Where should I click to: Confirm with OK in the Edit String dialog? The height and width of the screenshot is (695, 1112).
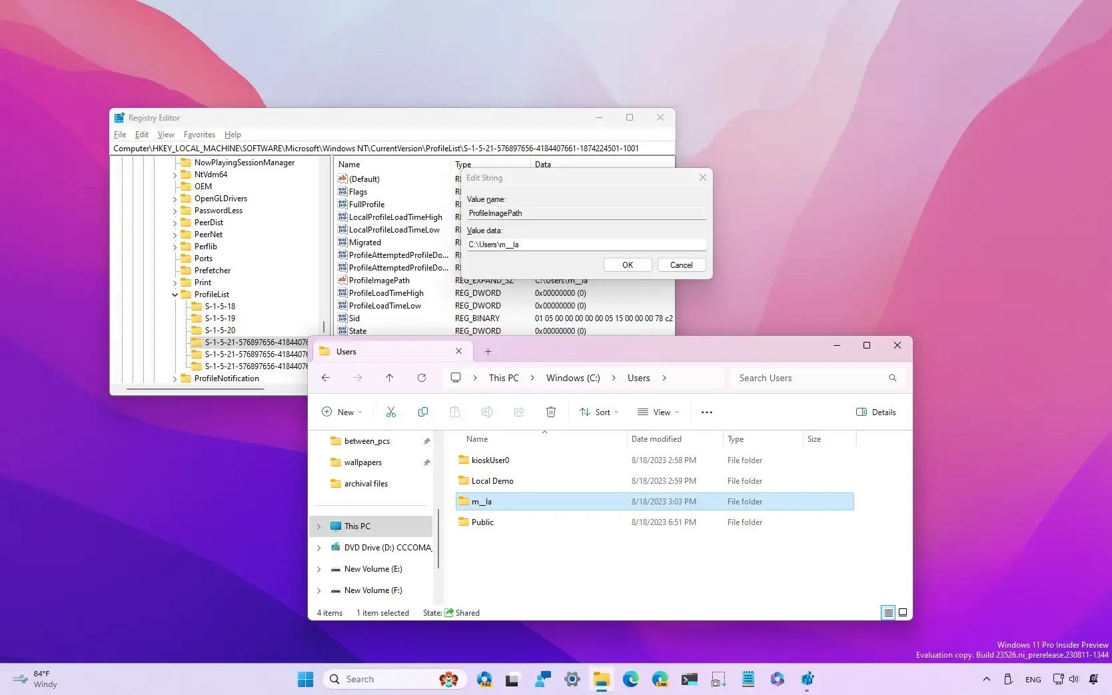point(627,265)
